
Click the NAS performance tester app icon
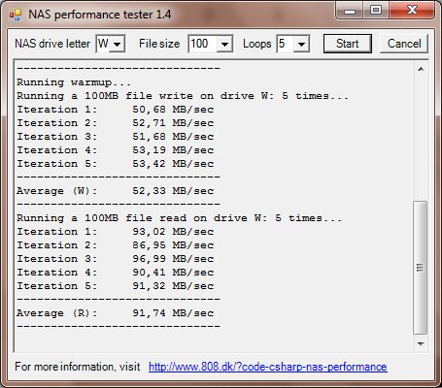pos(16,15)
